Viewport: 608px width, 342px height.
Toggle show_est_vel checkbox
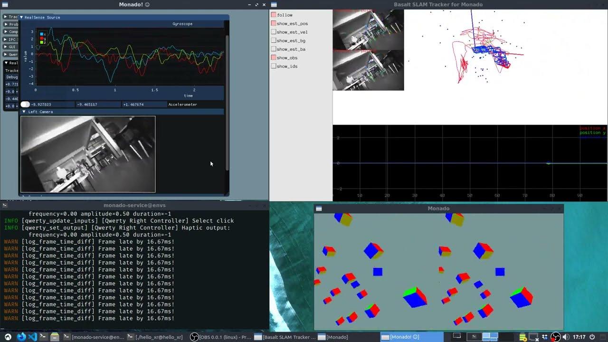point(274,32)
